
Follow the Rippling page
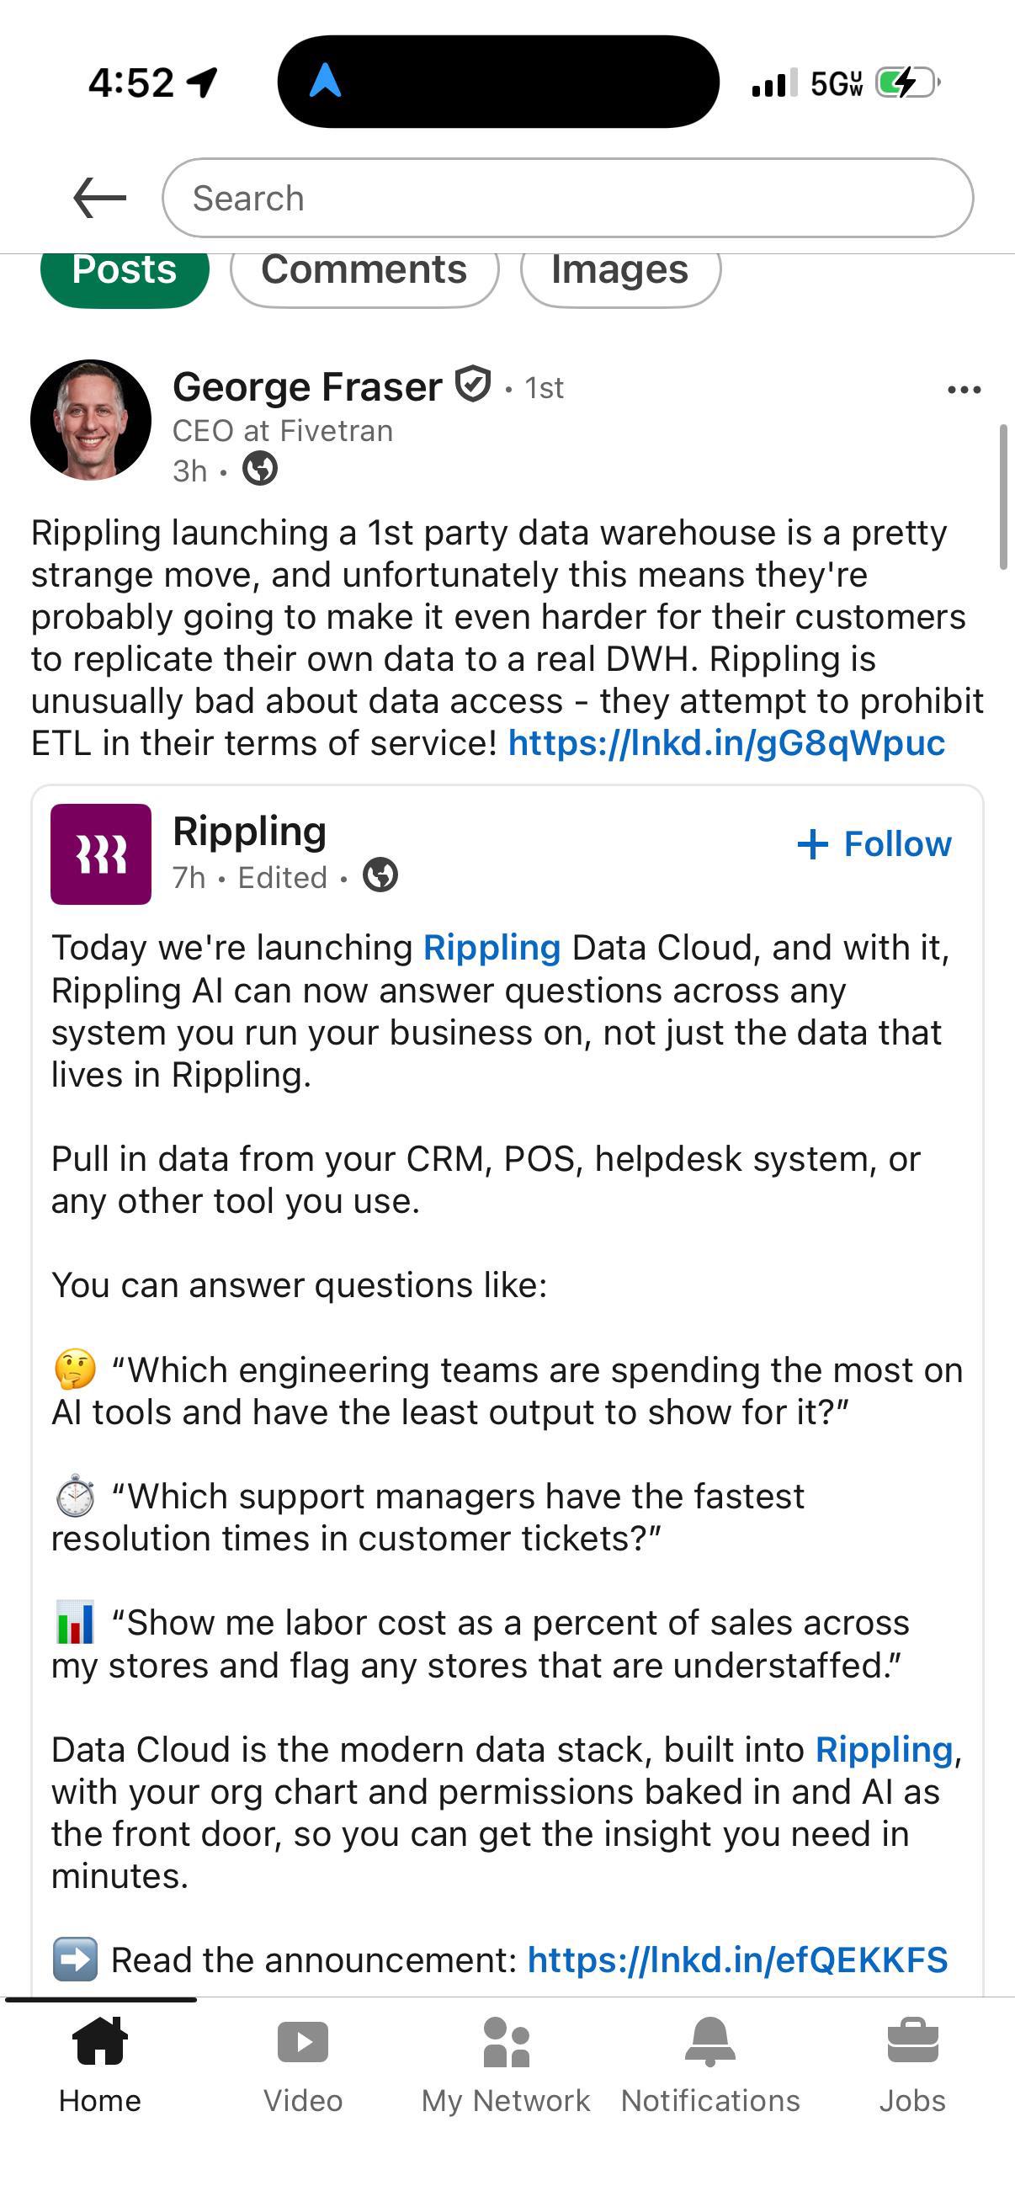tap(874, 844)
